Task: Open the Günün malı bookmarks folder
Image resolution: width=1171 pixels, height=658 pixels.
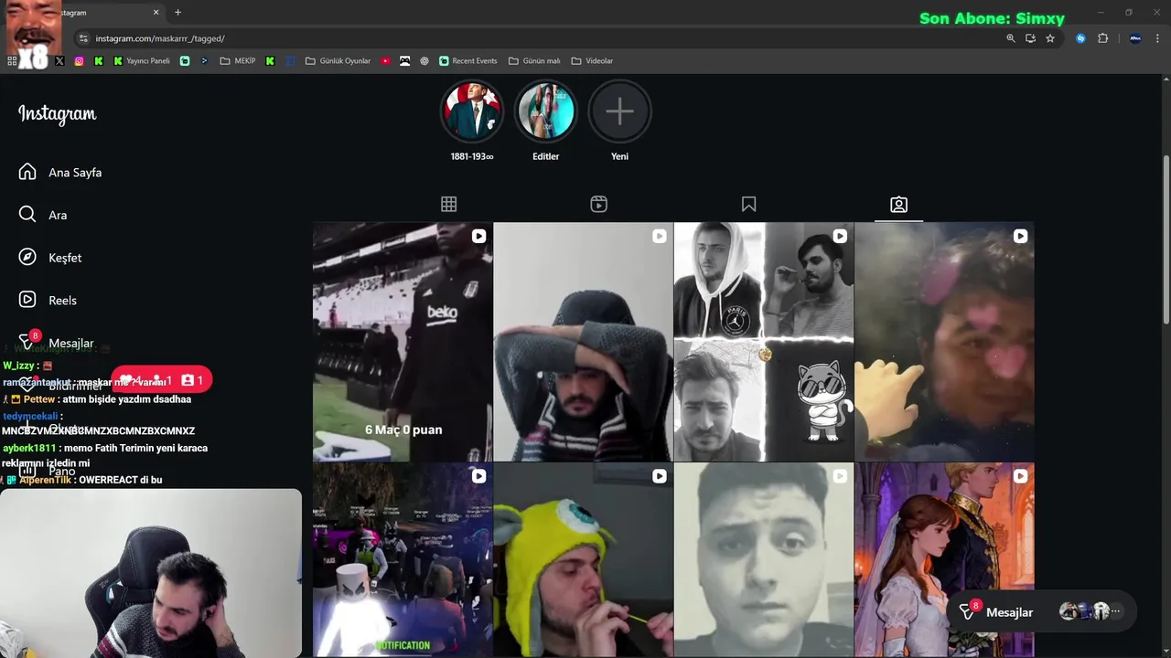Action: pyautogui.click(x=533, y=61)
